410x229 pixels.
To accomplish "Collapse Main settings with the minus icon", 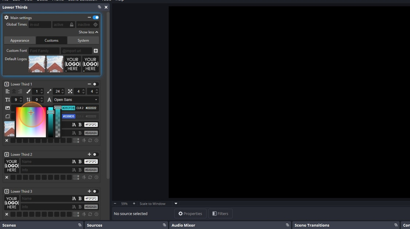I will coord(89,17).
